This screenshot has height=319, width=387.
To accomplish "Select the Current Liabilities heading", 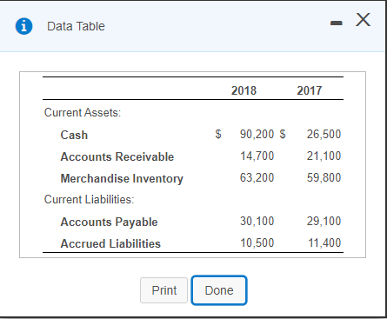I will point(90,199).
